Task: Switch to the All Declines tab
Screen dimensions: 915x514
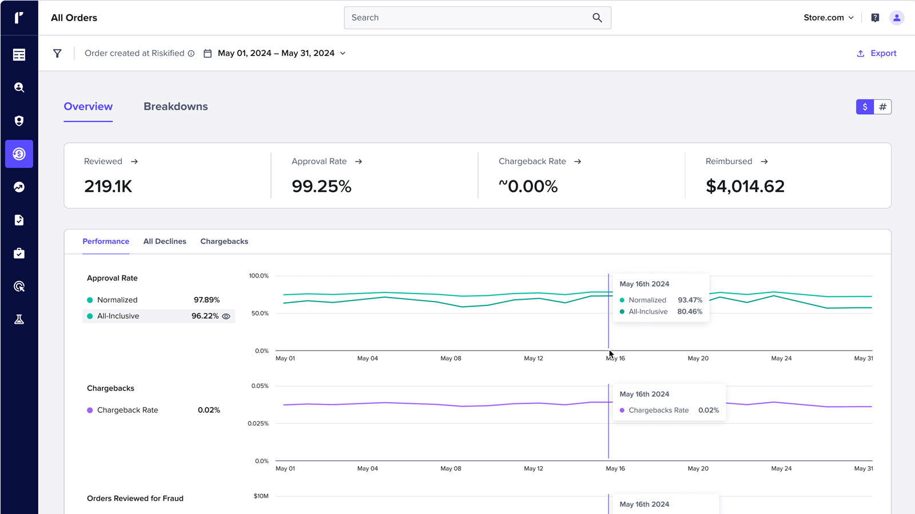Action: (165, 242)
